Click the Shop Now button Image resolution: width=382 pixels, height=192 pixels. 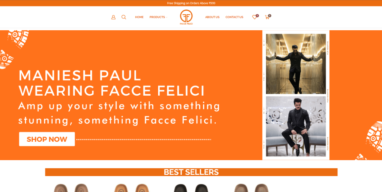point(47,139)
